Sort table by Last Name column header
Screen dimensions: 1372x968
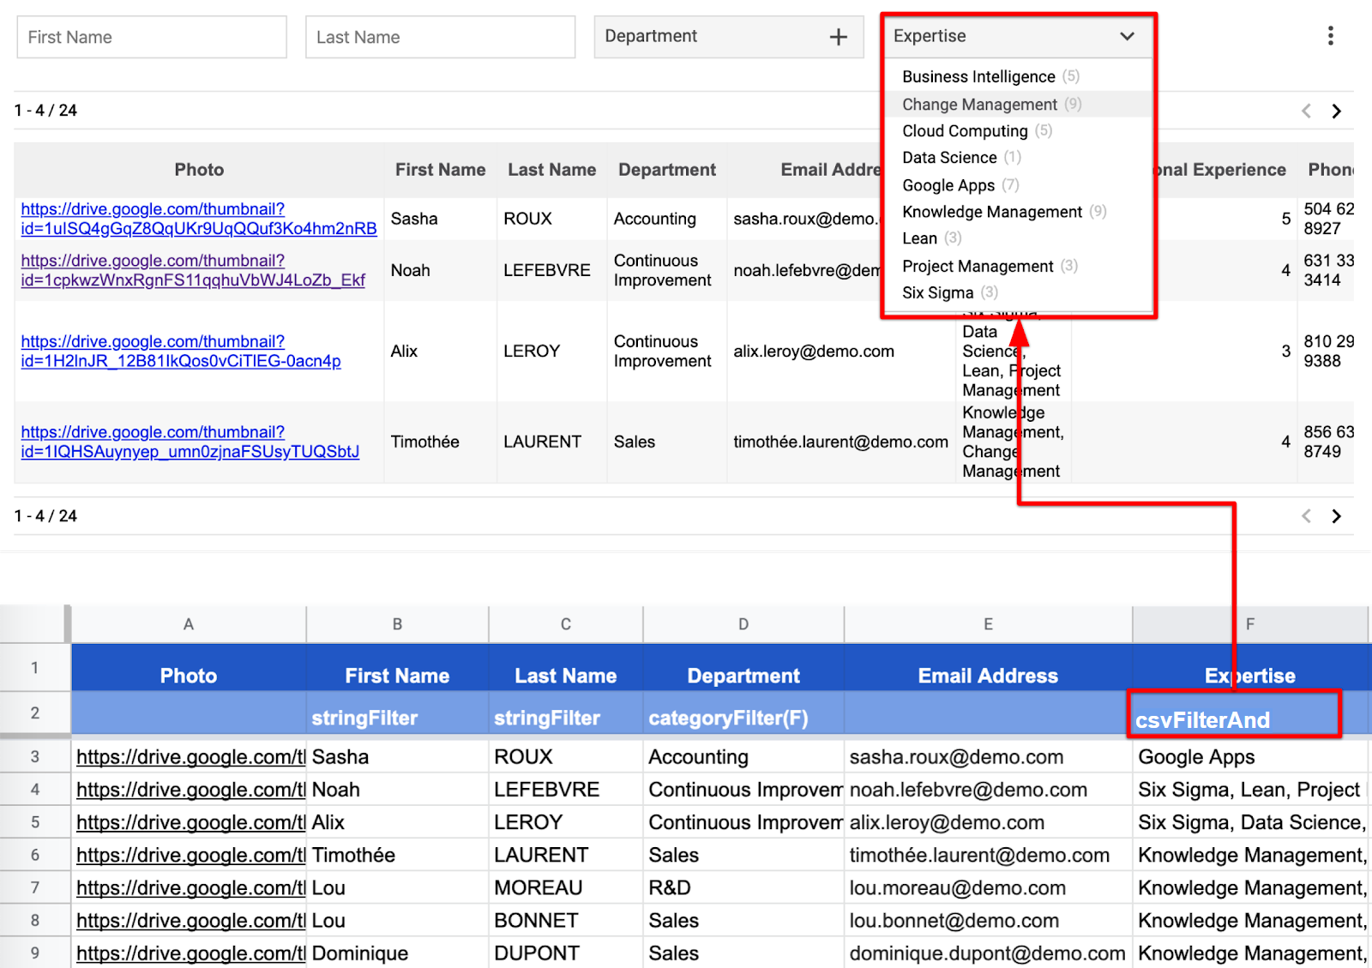tap(551, 170)
